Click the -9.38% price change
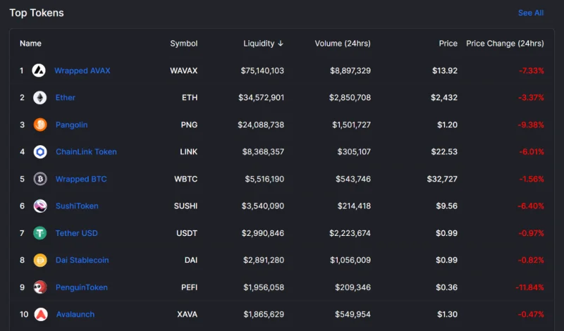The image size is (564, 331). [x=531, y=125]
